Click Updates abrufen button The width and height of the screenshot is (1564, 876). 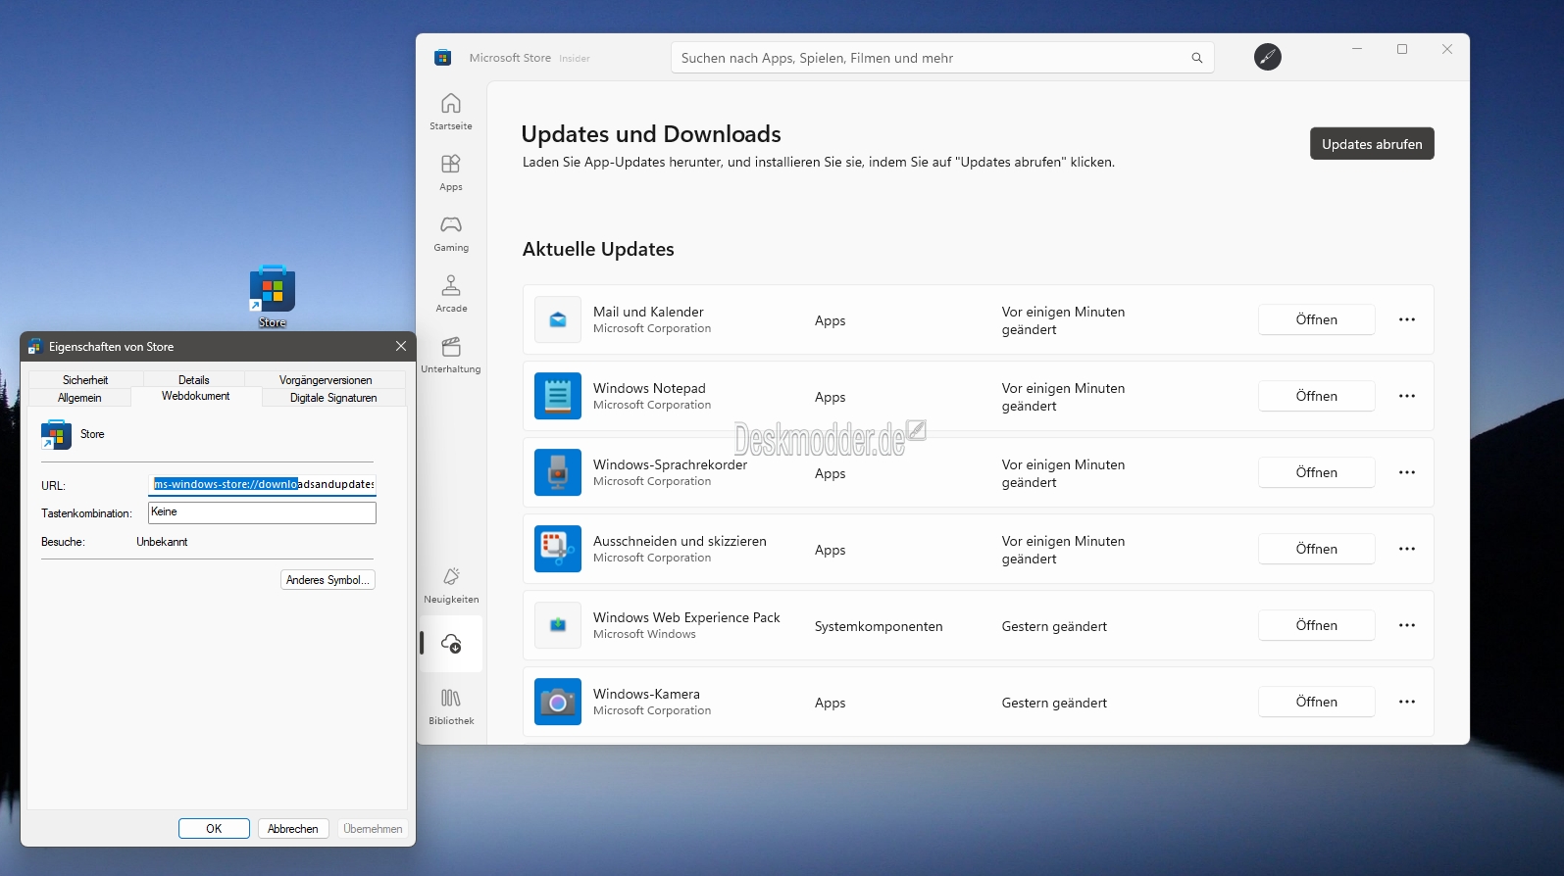point(1372,144)
